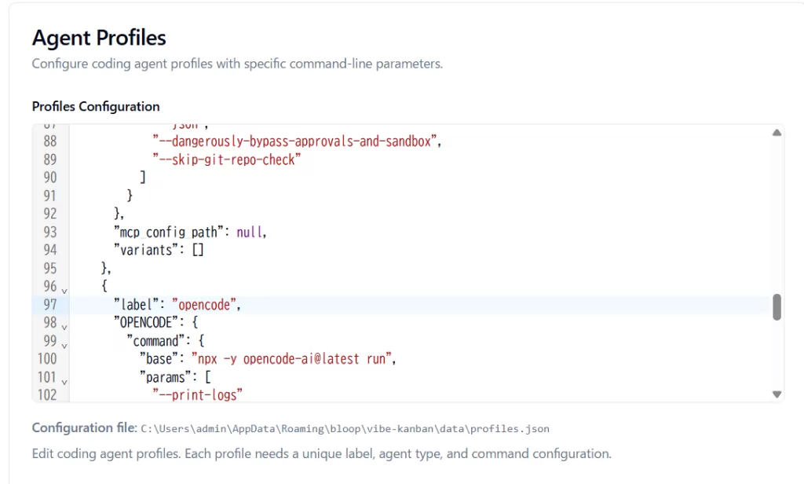The width and height of the screenshot is (804, 484).
Task: Click the scrollbar down arrow
Action: [777, 394]
